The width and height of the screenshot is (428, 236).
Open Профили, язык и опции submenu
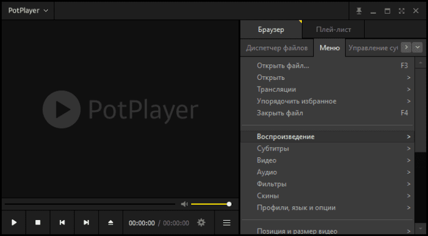(x=327, y=207)
